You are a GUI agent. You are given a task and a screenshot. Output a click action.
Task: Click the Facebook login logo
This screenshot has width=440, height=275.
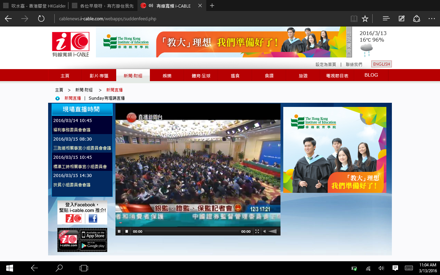click(x=93, y=218)
